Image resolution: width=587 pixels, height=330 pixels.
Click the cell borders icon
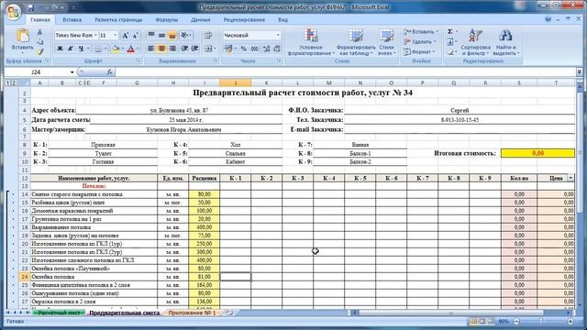98,49
